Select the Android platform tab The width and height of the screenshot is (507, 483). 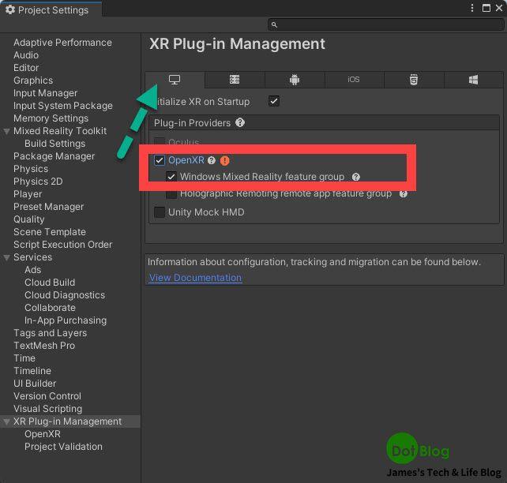(295, 80)
